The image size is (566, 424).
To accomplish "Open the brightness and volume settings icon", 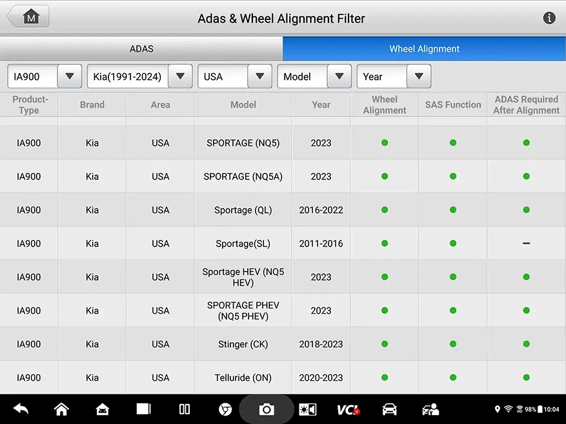I will 307,409.
